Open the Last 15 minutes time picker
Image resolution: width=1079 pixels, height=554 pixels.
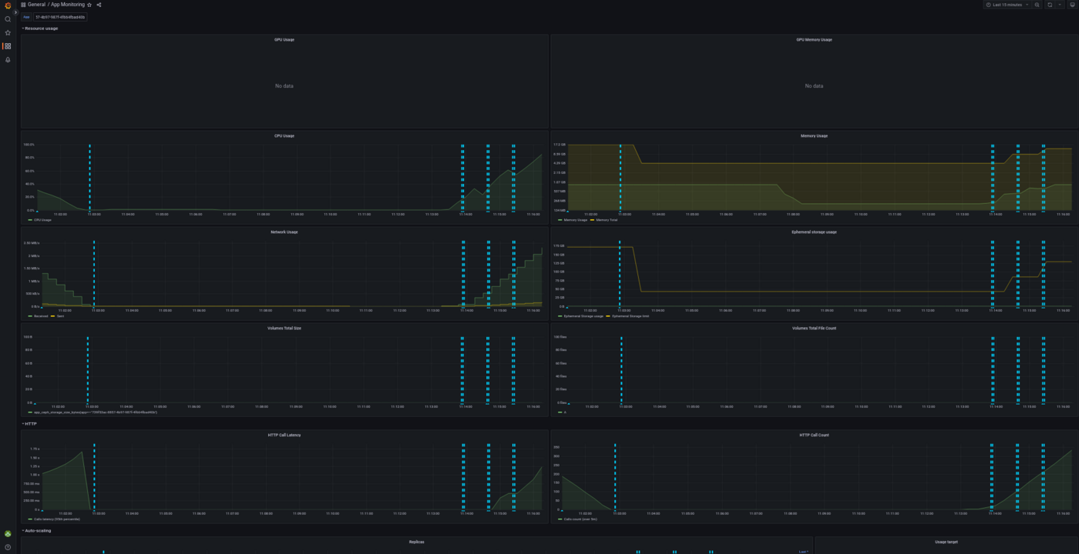pyautogui.click(x=1007, y=5)
